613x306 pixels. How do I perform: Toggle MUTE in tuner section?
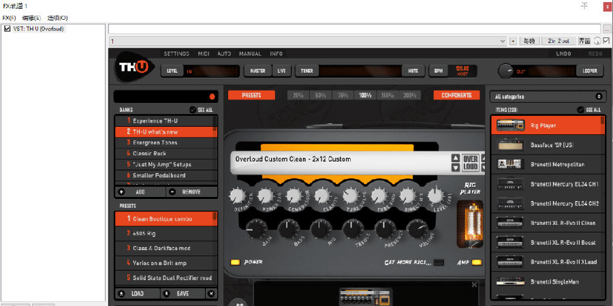tap(413, 71)
